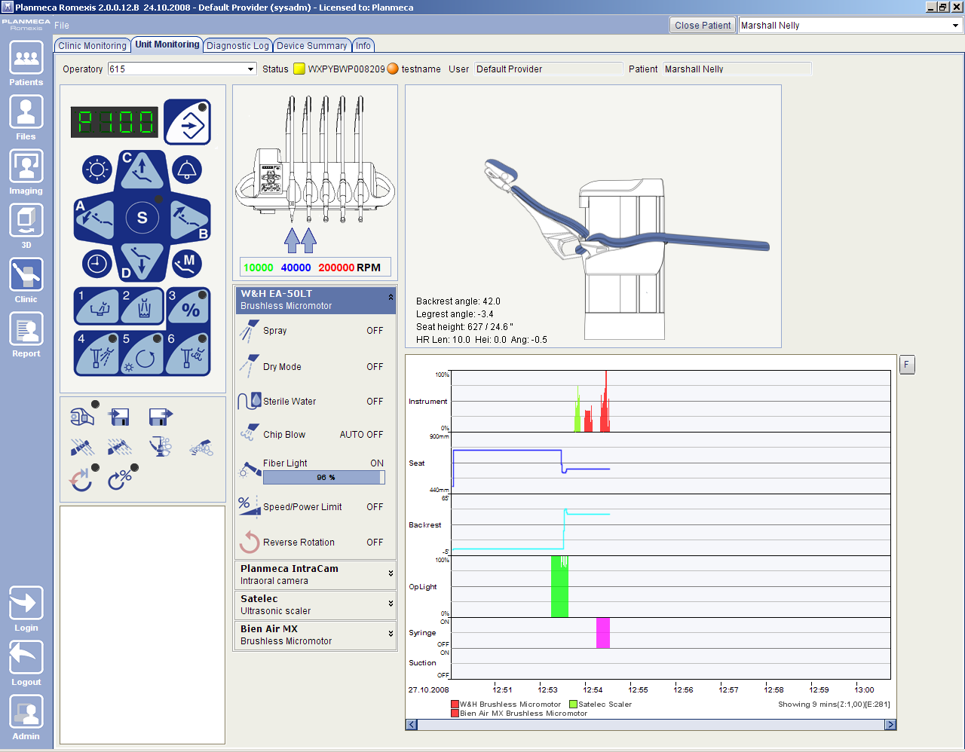
Task: Click the red reverse rotation arrow icon
Action: tap(81, 479)
